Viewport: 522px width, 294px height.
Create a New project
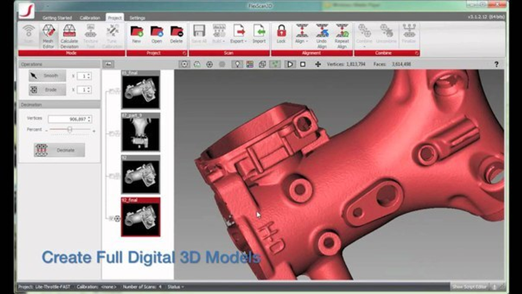click(136, 34)
